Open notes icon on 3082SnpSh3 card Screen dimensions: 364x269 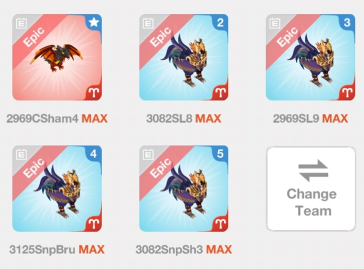pos(148,155)
